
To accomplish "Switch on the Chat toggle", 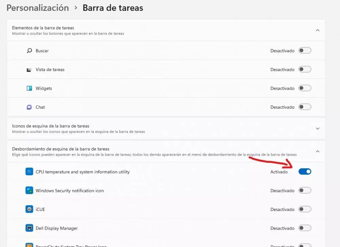I will point(305,107).
